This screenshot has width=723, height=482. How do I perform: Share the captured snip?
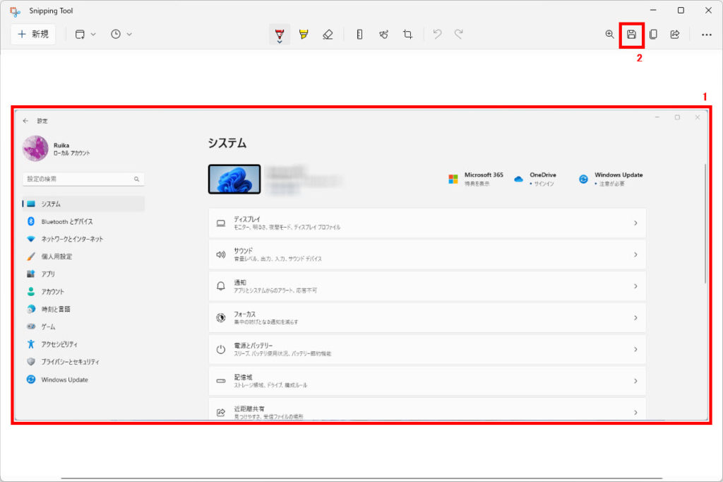point(675,34)
